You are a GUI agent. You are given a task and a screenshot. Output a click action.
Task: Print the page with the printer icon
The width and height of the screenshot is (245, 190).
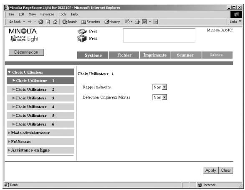coord(137,22)
